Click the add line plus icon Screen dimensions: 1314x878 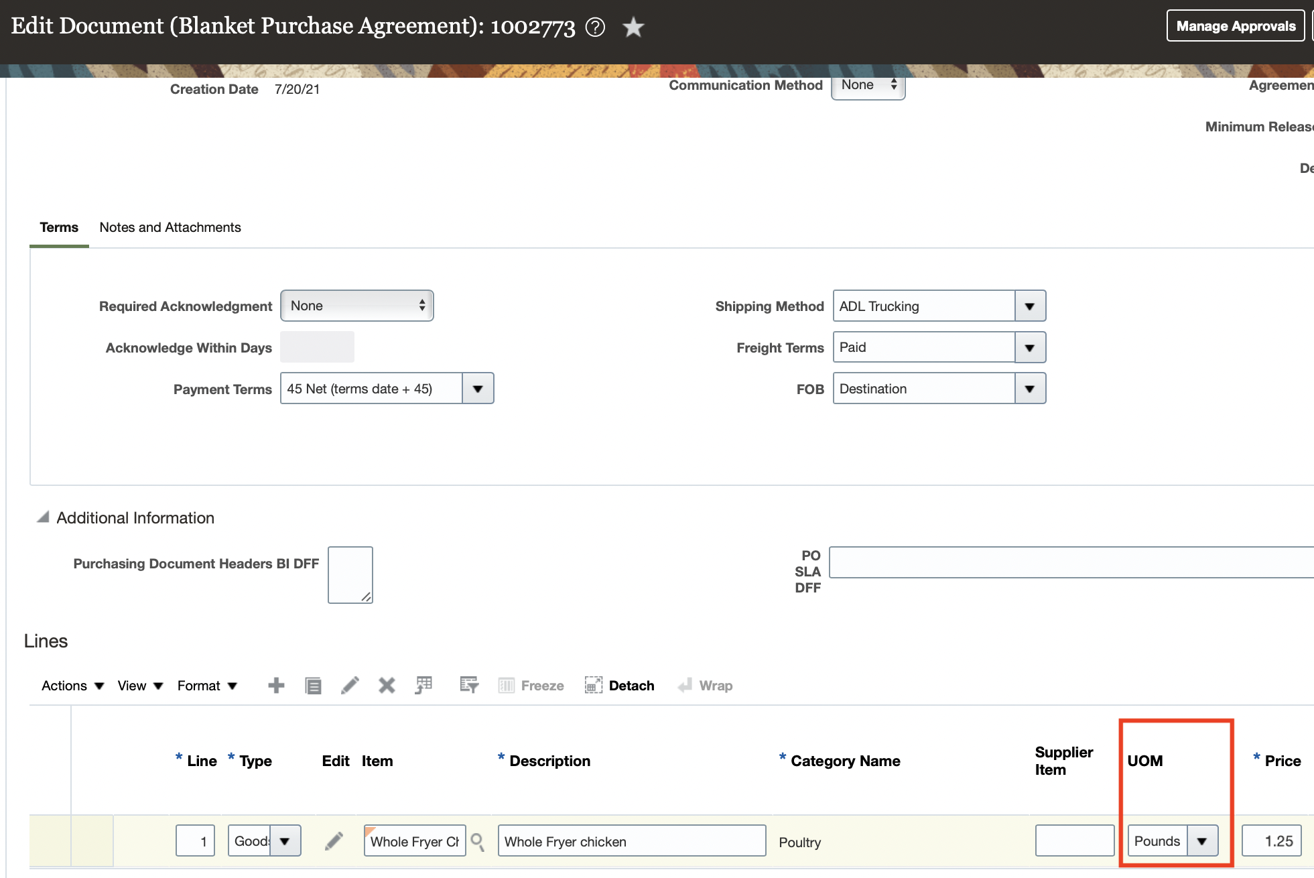276,685
